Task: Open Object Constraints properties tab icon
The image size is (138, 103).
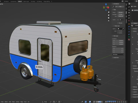Action: coord(129,34)
